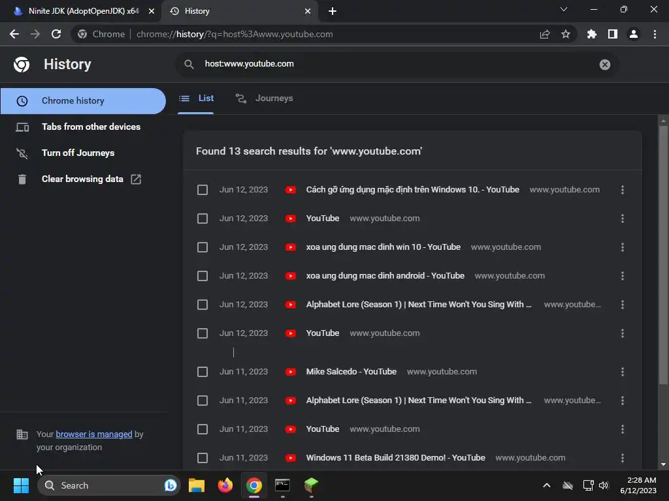Click YouTube favicon of Windows 11 Beta entry
The height and width of the screenshot is (501, 669).
291,458
